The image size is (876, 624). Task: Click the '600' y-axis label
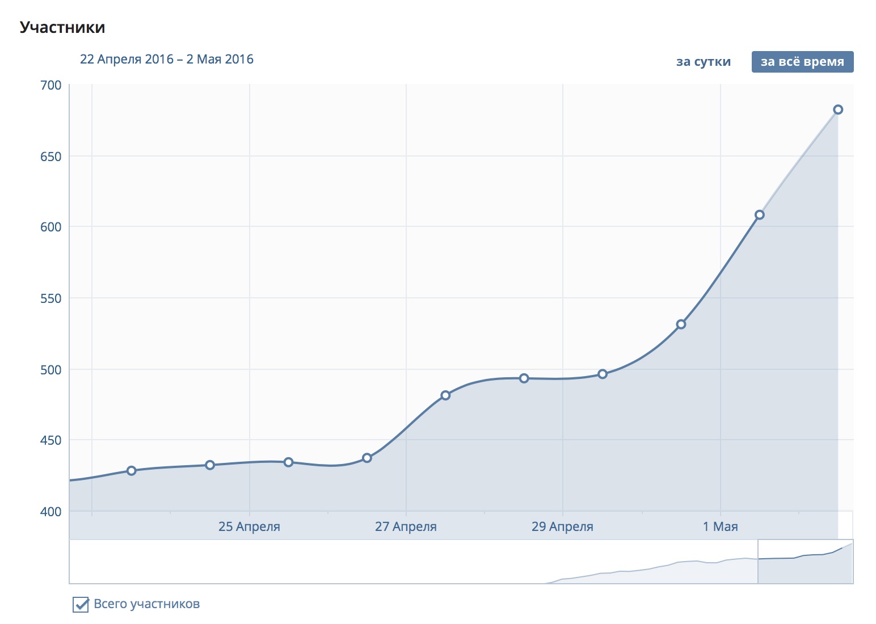[51, 227]
